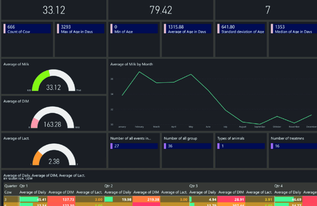Viewport: 317px width, 206px height.
Task: Click the Qtr 2 column group header
Action: click(109, 186)
